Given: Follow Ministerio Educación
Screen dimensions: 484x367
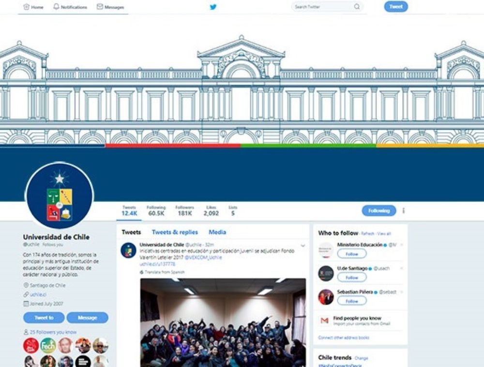Looking at the screenshot, I should tap(351, 254).
